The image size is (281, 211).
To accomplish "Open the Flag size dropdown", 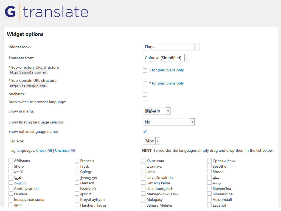I will [151, 141].
